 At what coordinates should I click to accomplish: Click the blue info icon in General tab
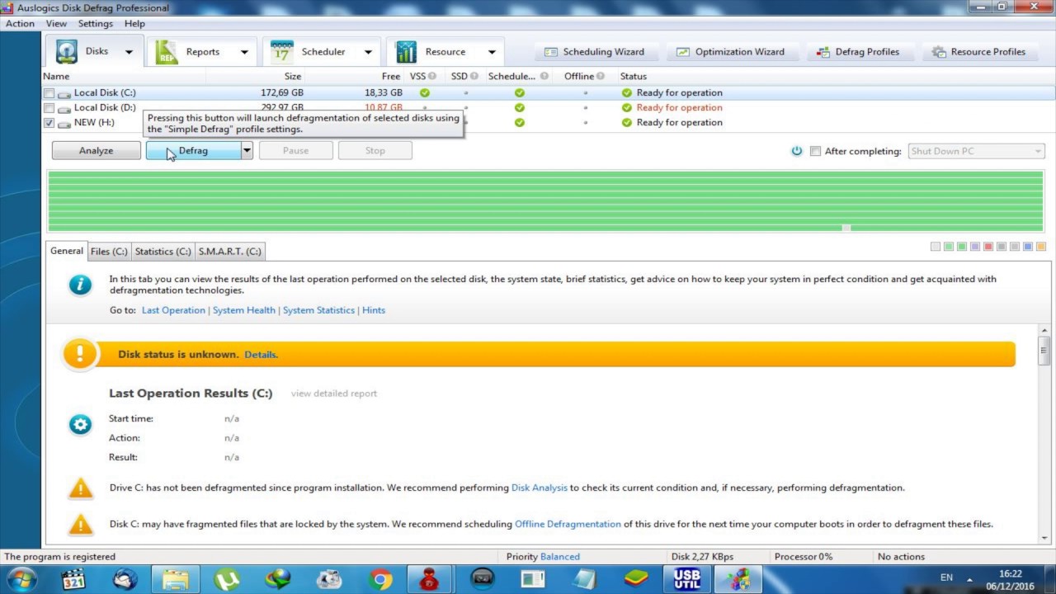point(80,285)
